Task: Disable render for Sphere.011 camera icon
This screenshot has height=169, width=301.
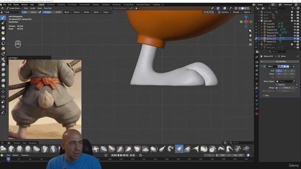Action: click(298, 41)
